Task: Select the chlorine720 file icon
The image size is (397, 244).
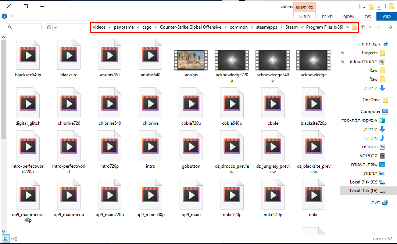Action: click(69, 103)
